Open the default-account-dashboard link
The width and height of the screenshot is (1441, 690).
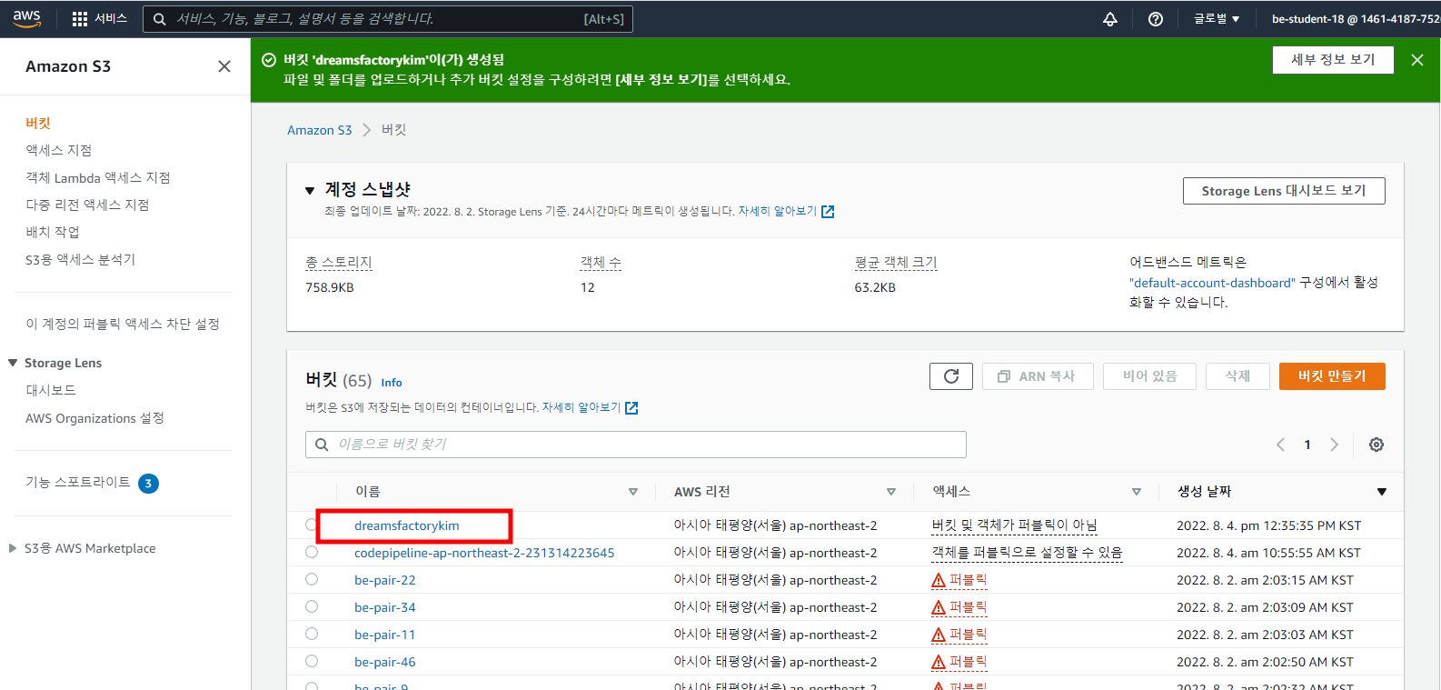click(1212, 283)
